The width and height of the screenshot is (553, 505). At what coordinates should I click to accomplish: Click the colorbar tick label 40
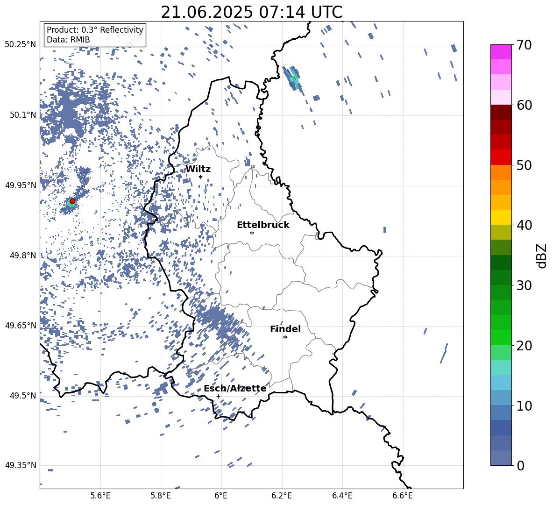[x=524, y=225]
